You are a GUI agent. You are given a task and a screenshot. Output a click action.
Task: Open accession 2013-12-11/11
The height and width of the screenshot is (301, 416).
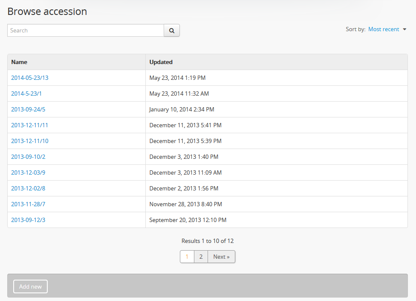[30, 125]
